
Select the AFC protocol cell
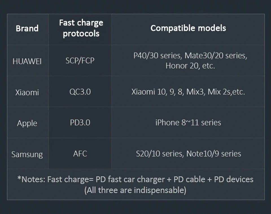coord(80,153)
